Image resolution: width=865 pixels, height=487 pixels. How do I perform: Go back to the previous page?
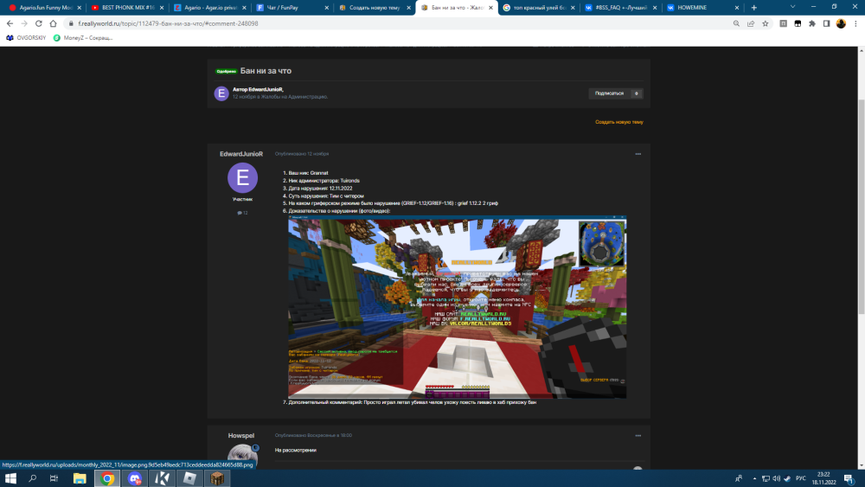pos(10,23)
